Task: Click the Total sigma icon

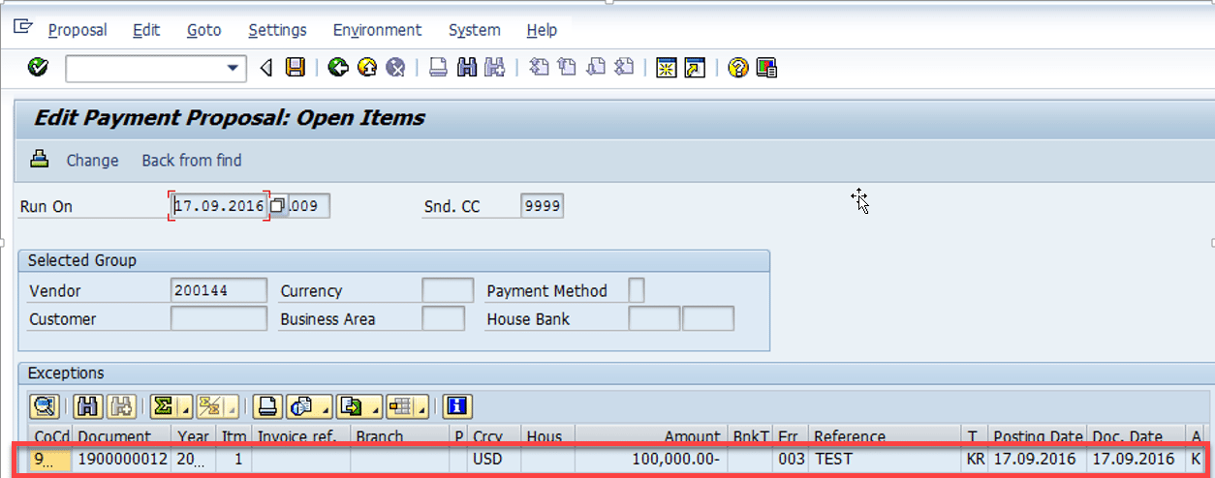Action: 163,406
